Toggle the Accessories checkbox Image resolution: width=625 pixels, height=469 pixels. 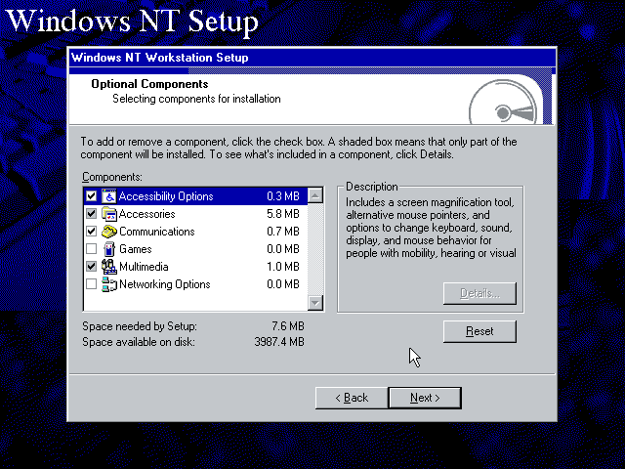(x=91, y=214)
